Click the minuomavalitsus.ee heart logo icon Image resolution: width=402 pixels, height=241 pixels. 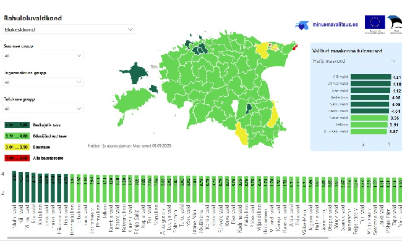(x=302, y=25)
